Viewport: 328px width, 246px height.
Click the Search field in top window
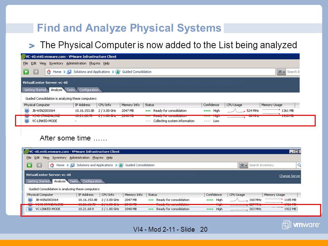click(293, 72)
